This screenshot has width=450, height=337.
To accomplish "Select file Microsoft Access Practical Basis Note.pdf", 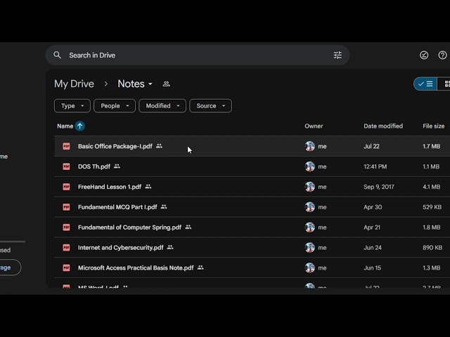I will (x=136, y=267).
